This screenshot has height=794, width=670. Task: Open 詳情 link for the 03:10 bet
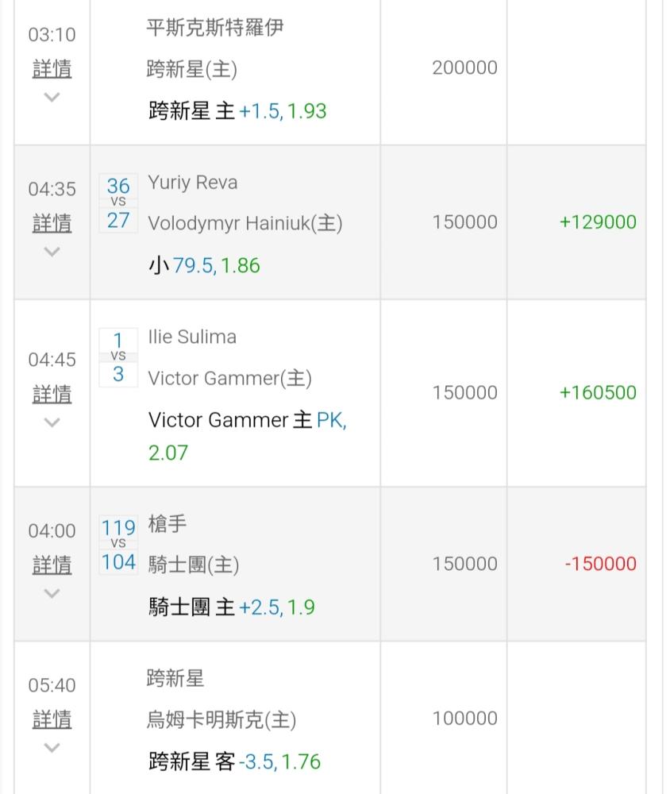52,68
